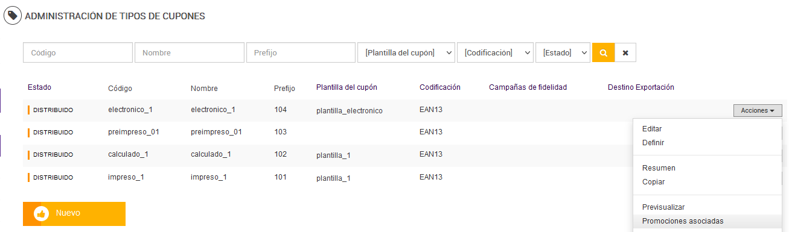Select Editar in the actions menu
Viewport: 789px width, 232px height.
tap(652, 129)
